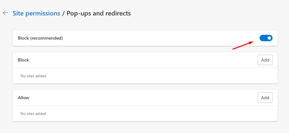289x133 pixels.
Task: Click the slash separator in the breadcrumb
Action: 63,13
